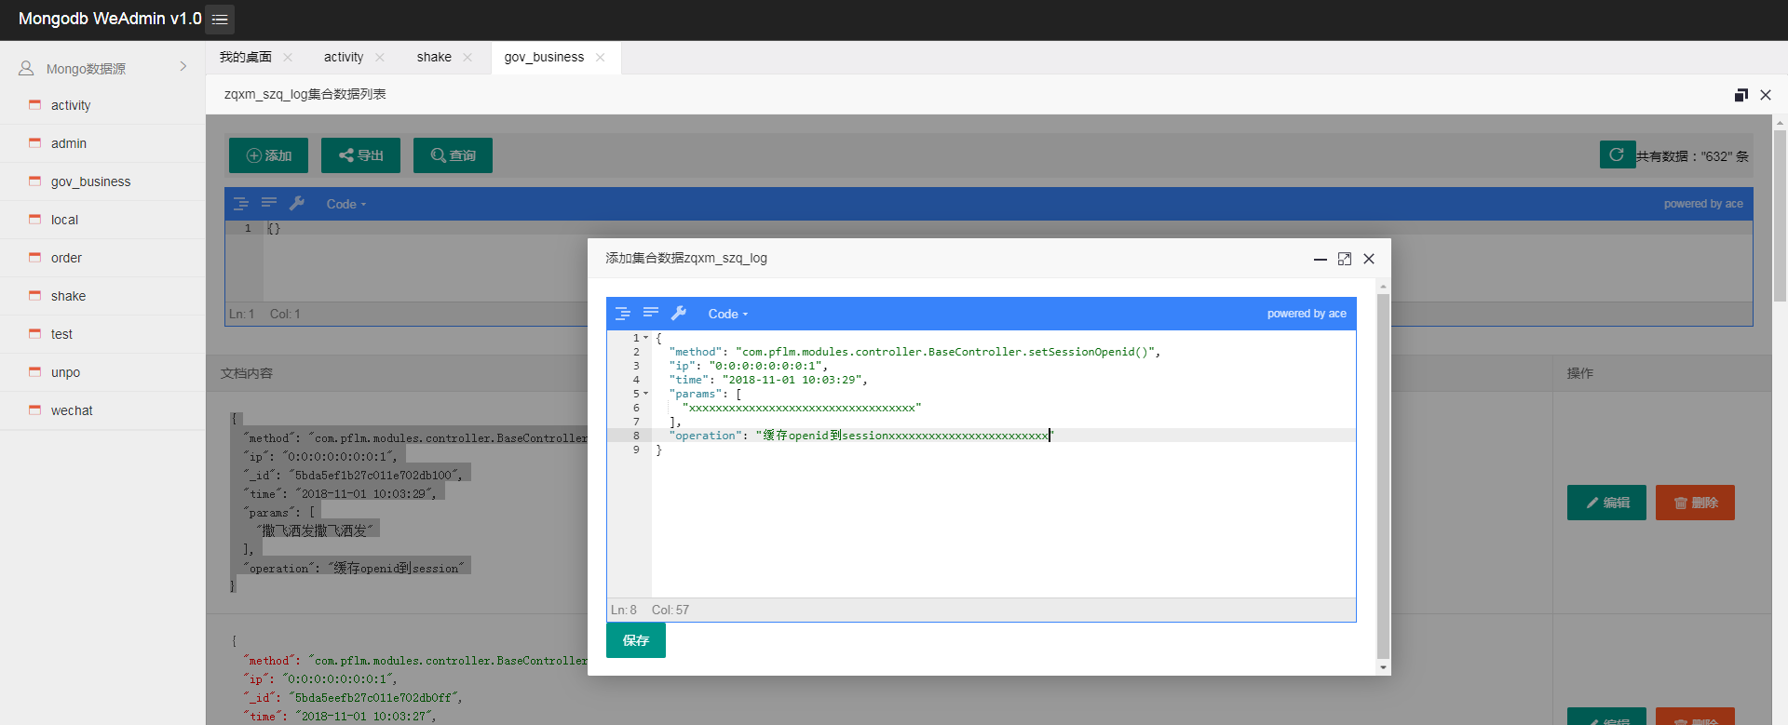Click the dialog vertical scrollbar

pos(1383,476)
